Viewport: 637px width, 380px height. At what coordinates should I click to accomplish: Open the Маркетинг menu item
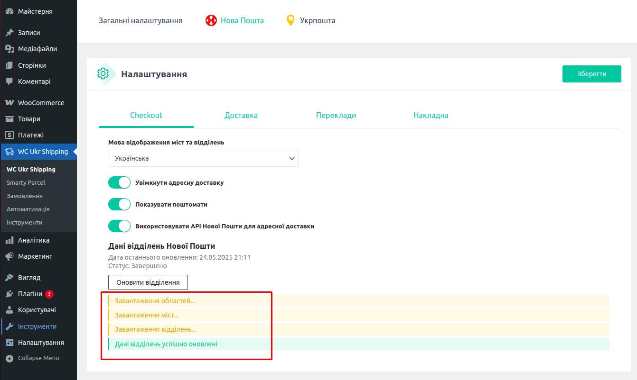point(38,256)
